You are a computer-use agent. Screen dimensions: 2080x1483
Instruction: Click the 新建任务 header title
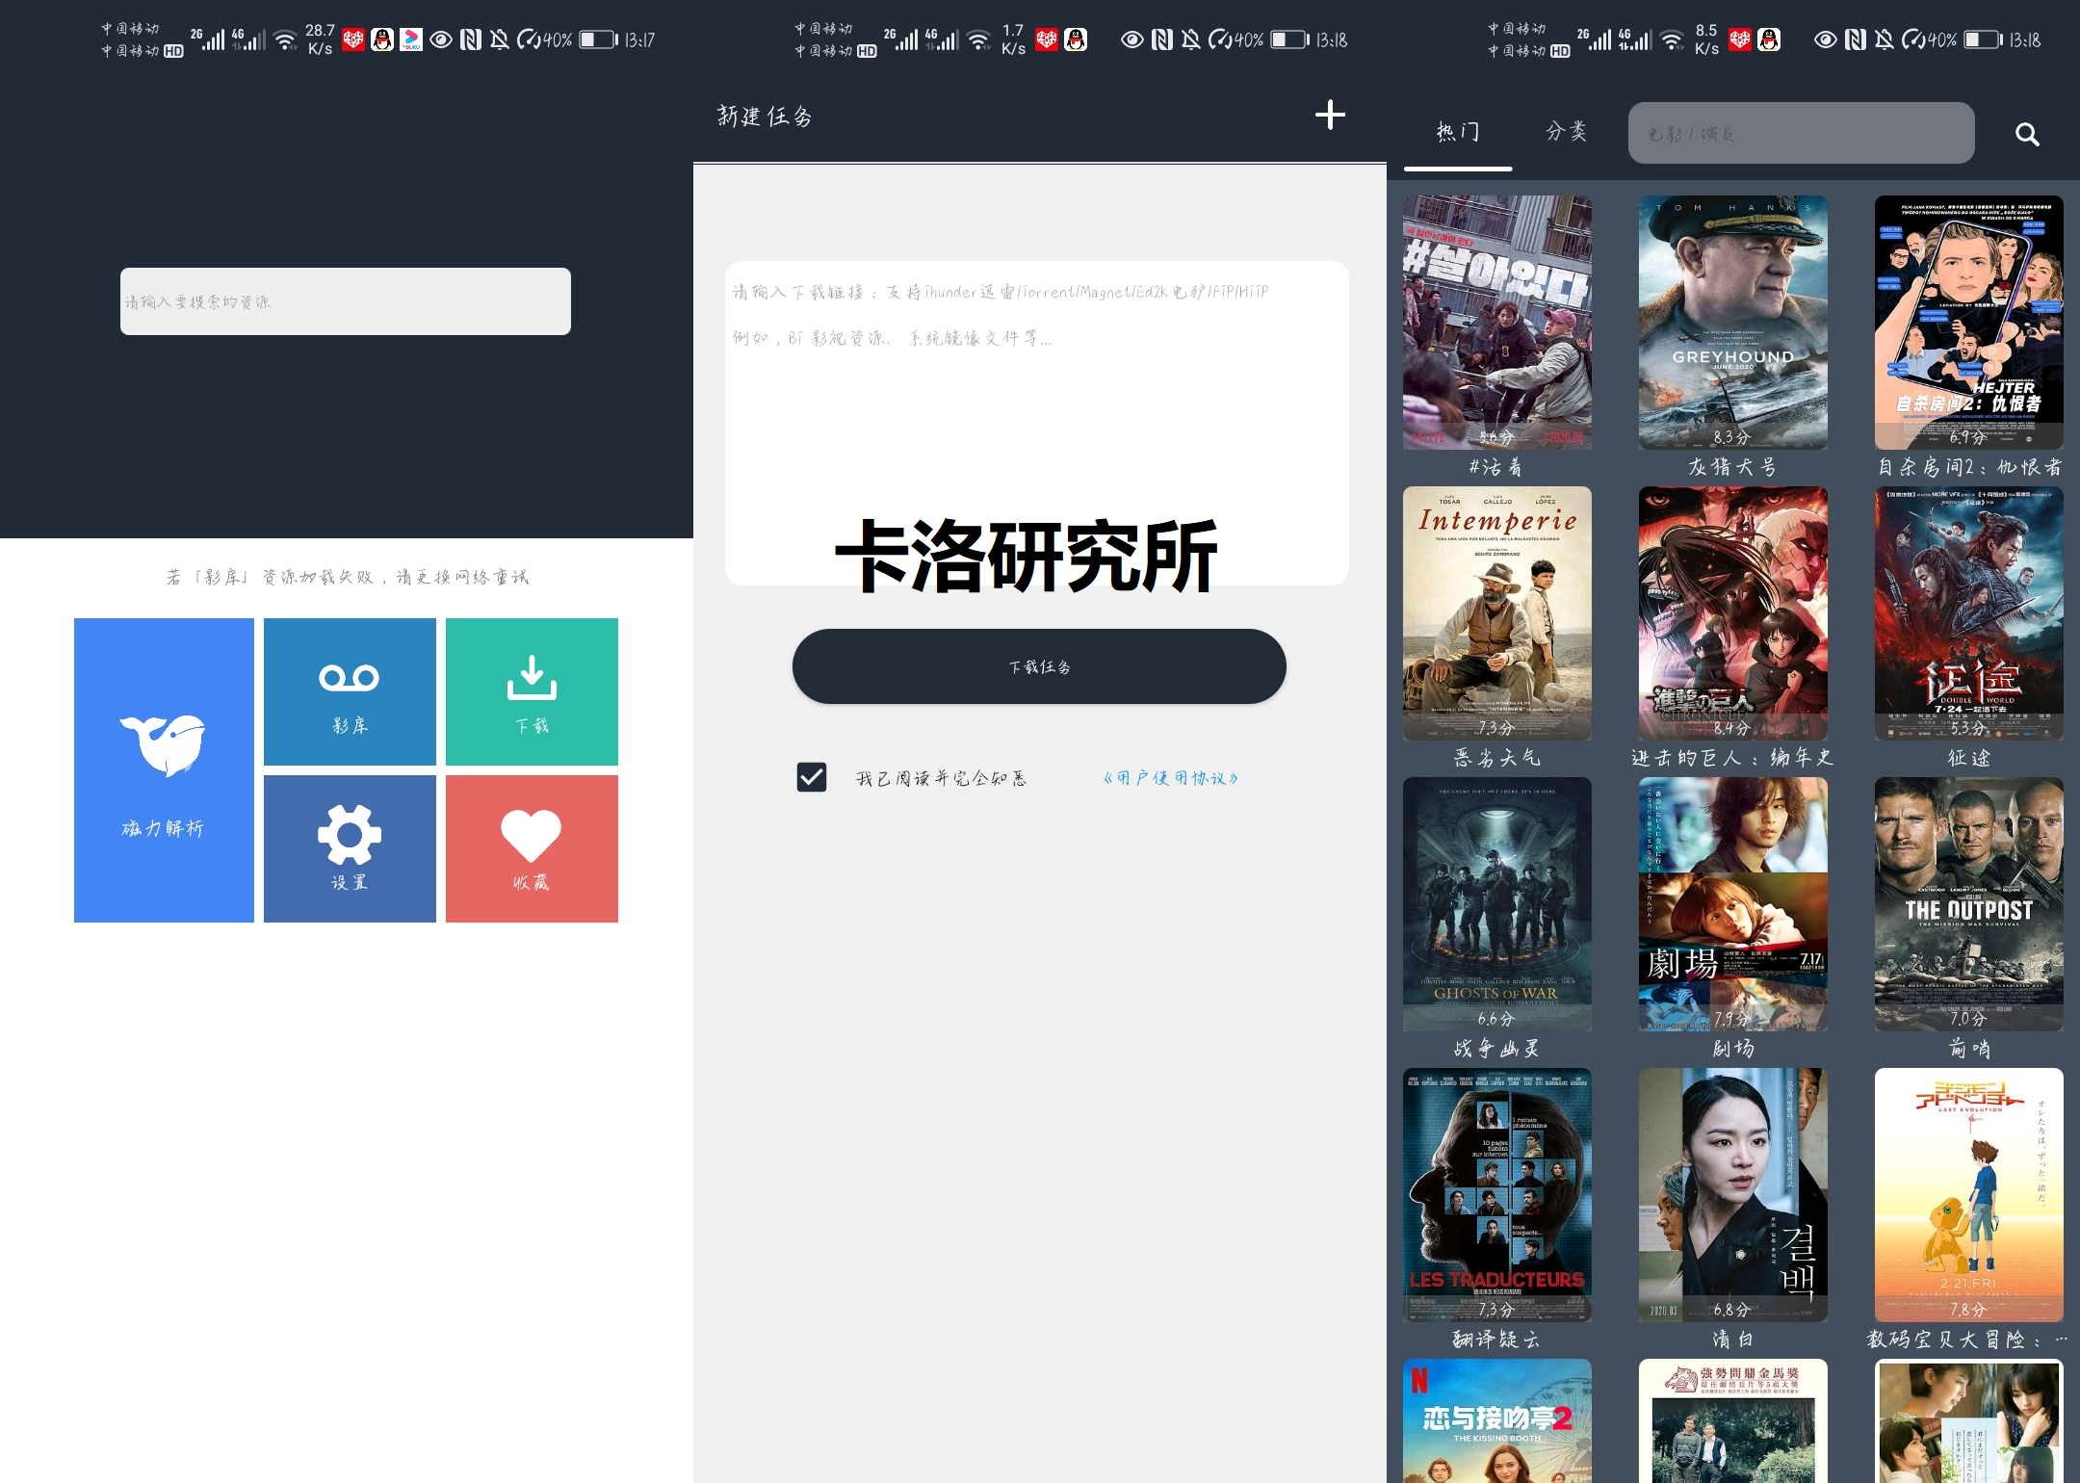pyautogui.click(x=765, y=117)
